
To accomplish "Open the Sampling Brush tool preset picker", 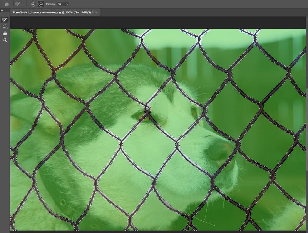I will (x=18, y=4).
